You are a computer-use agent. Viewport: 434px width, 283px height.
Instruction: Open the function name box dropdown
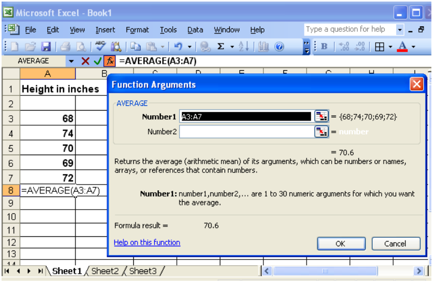tap(71, 61)
